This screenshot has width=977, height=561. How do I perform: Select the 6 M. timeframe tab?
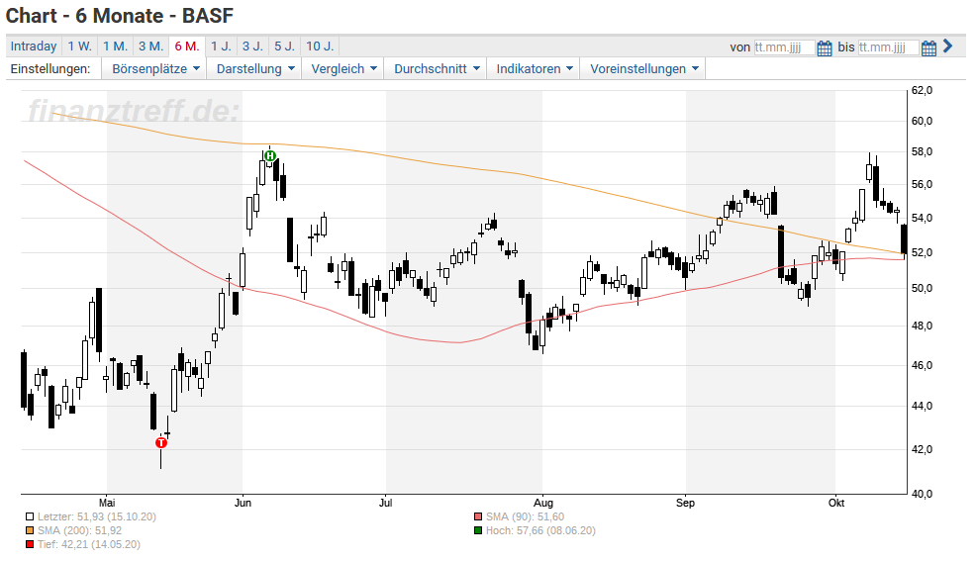187,47
